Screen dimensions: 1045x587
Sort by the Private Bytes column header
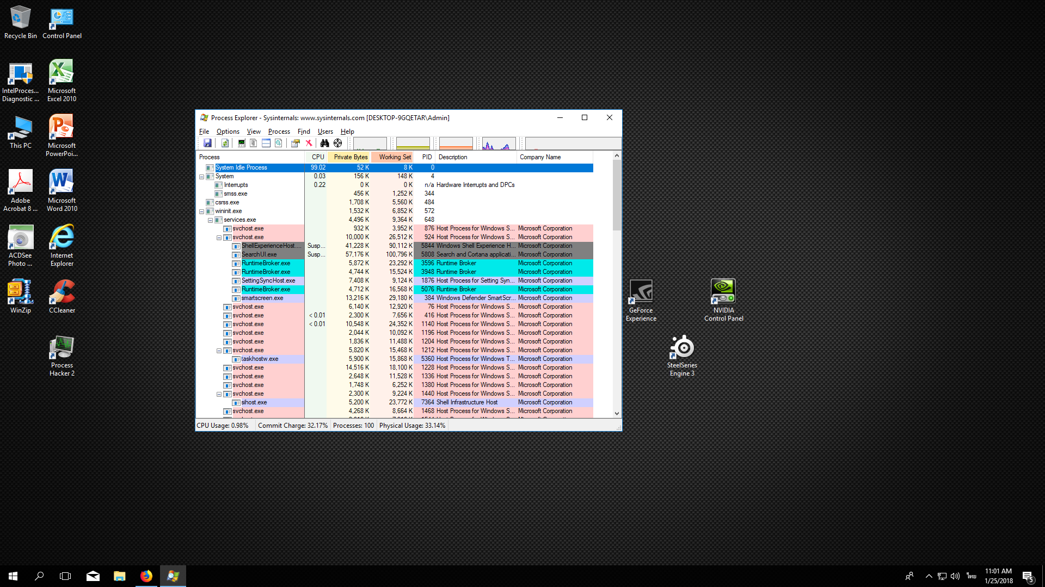[x=350, y=157]
